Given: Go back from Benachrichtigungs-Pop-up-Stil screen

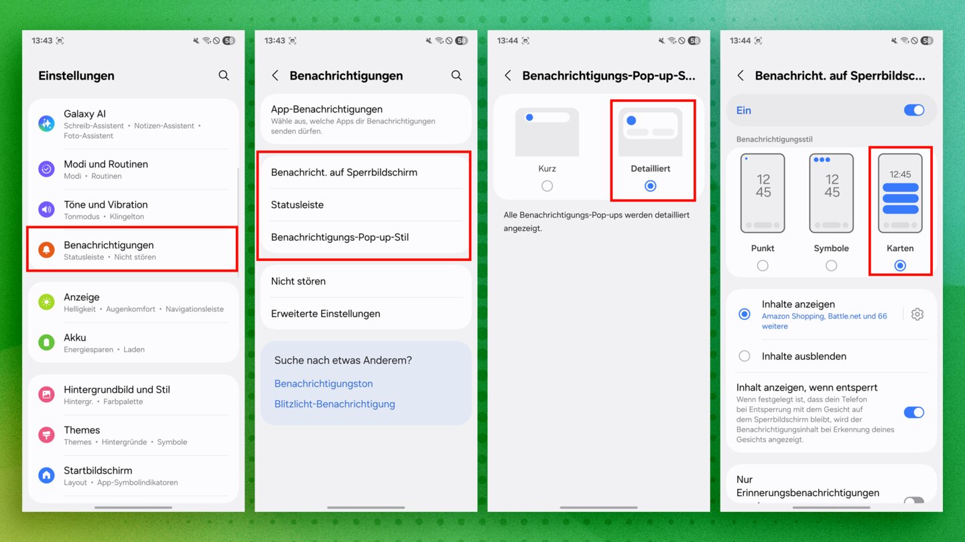Looking at the screenshot, I should coord(507,76).
